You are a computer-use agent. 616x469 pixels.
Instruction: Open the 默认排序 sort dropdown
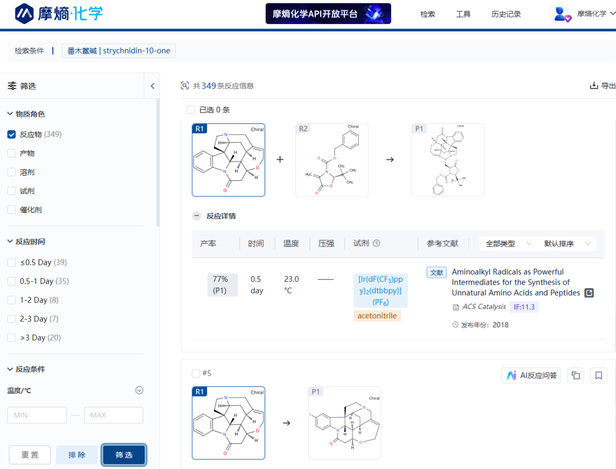[x=566, y=244]
